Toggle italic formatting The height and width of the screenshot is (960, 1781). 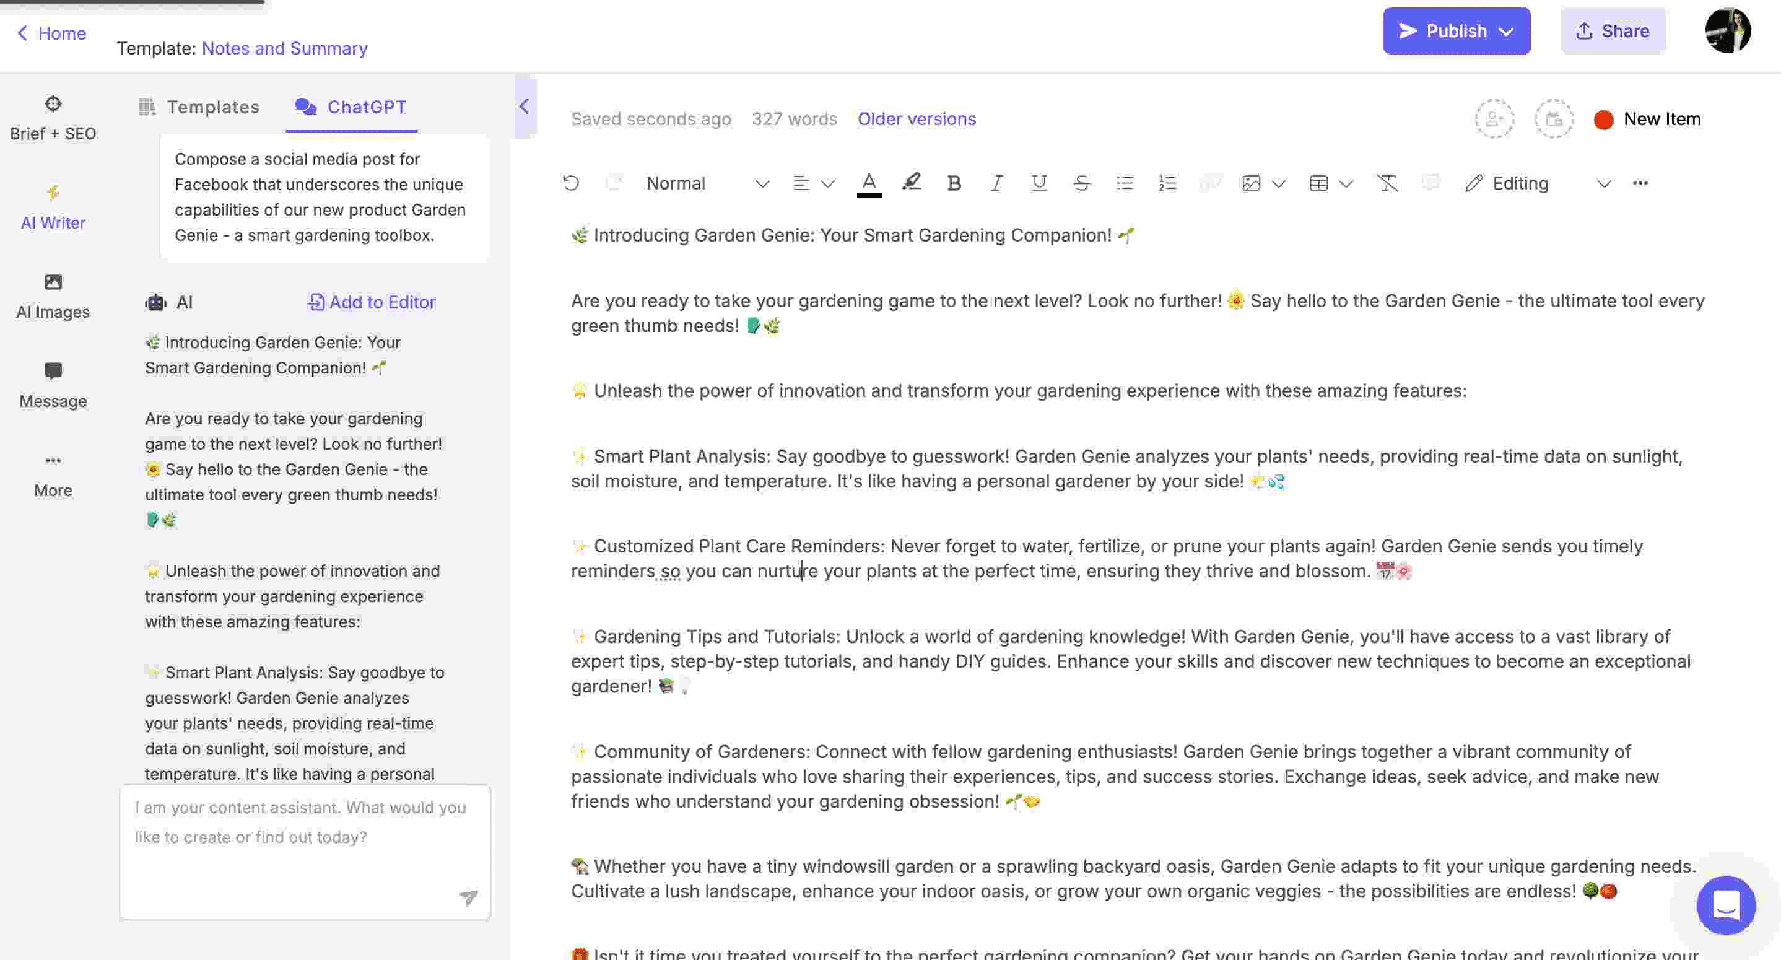coord(996,183)
